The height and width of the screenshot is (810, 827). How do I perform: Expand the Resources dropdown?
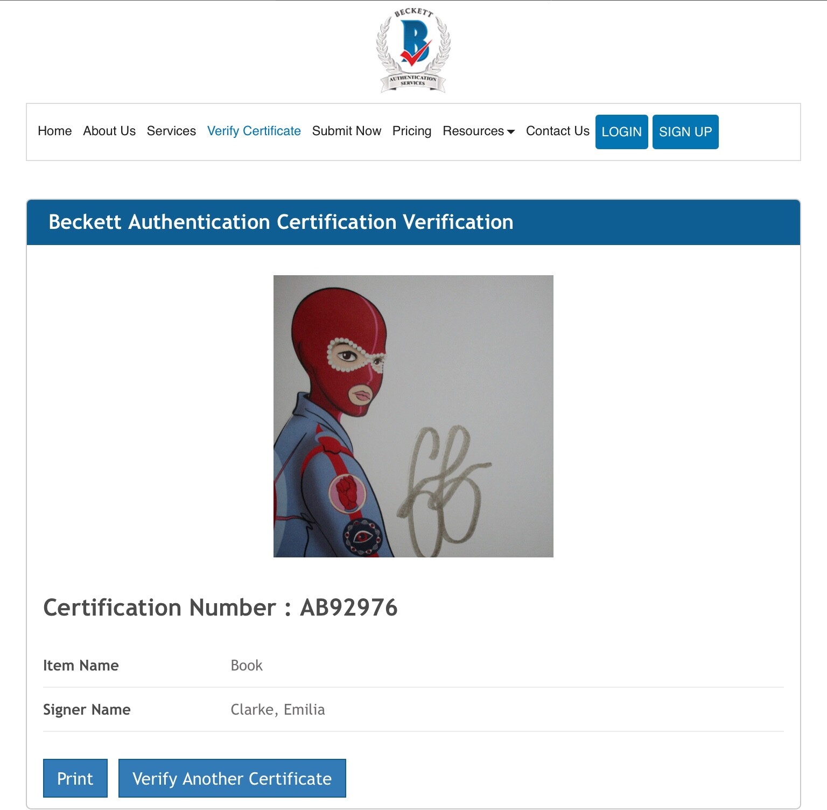[x=479, y=131]
